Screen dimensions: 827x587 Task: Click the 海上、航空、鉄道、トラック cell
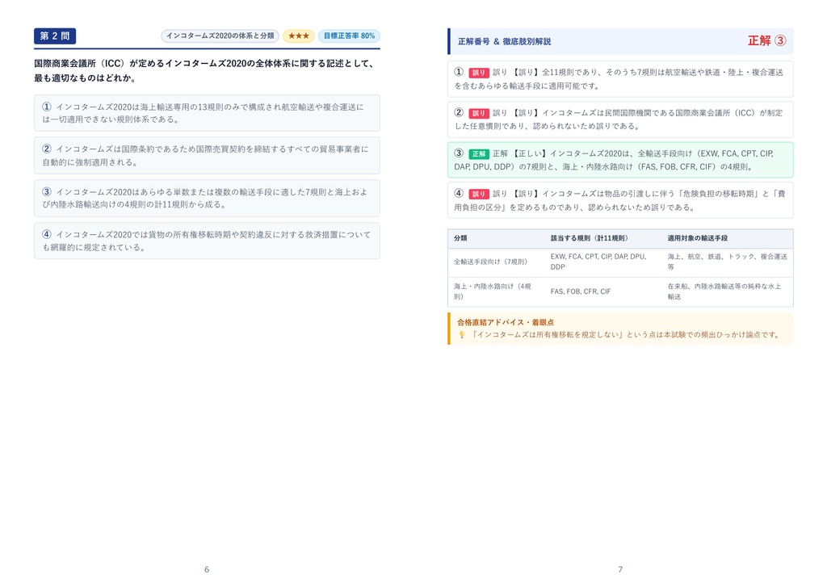[x=728, y=262]
